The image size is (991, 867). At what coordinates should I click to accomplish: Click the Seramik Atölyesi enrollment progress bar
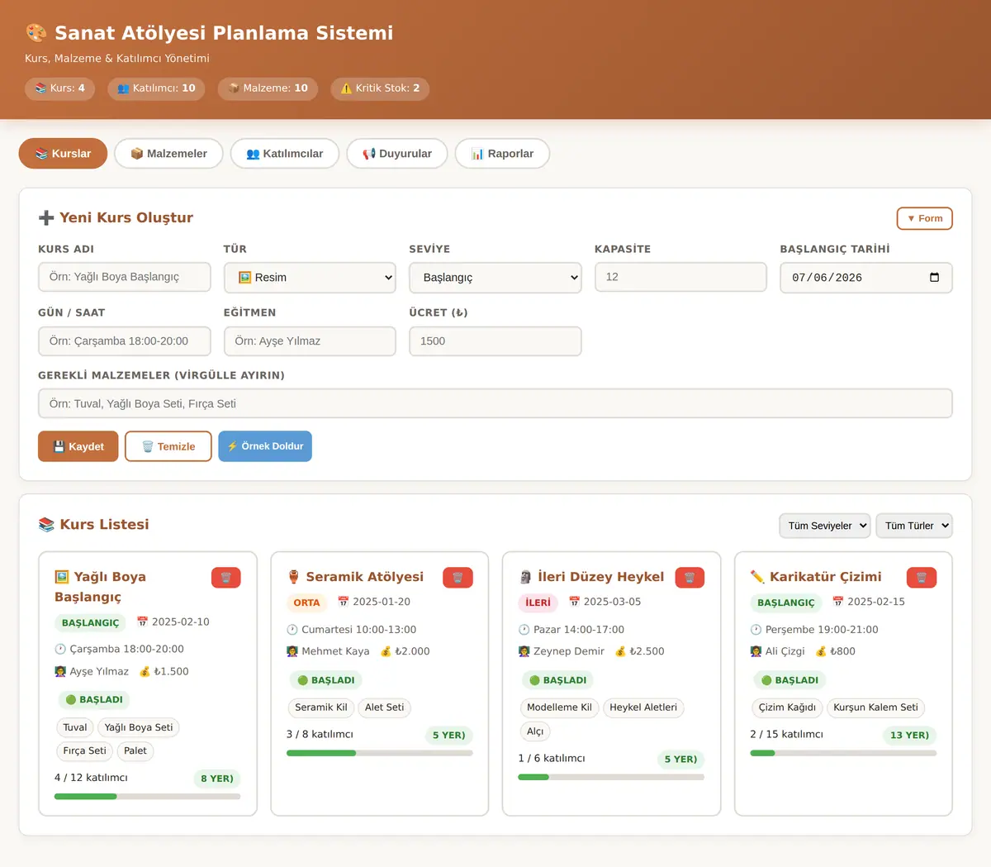(380, 753)
